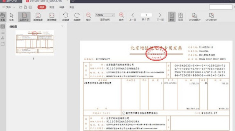This screenshot has height=131, width=235.
Task: Open the 文件 (File) menu dropdown
Action: 9,7
